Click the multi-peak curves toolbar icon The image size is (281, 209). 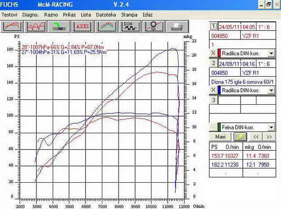coord(35,26)
